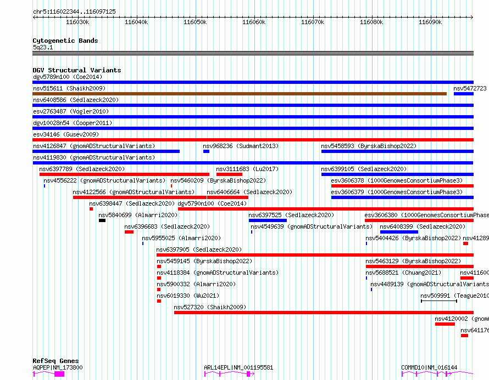Click nsv5688521 (Chuang2021) label
489x380 pixels.
(x=403, y=273)
